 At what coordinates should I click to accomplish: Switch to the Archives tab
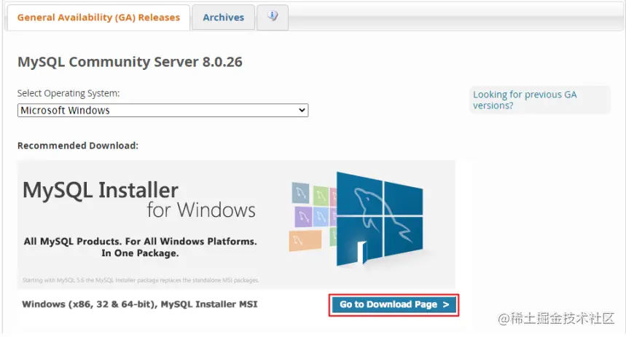coord(223,17)
